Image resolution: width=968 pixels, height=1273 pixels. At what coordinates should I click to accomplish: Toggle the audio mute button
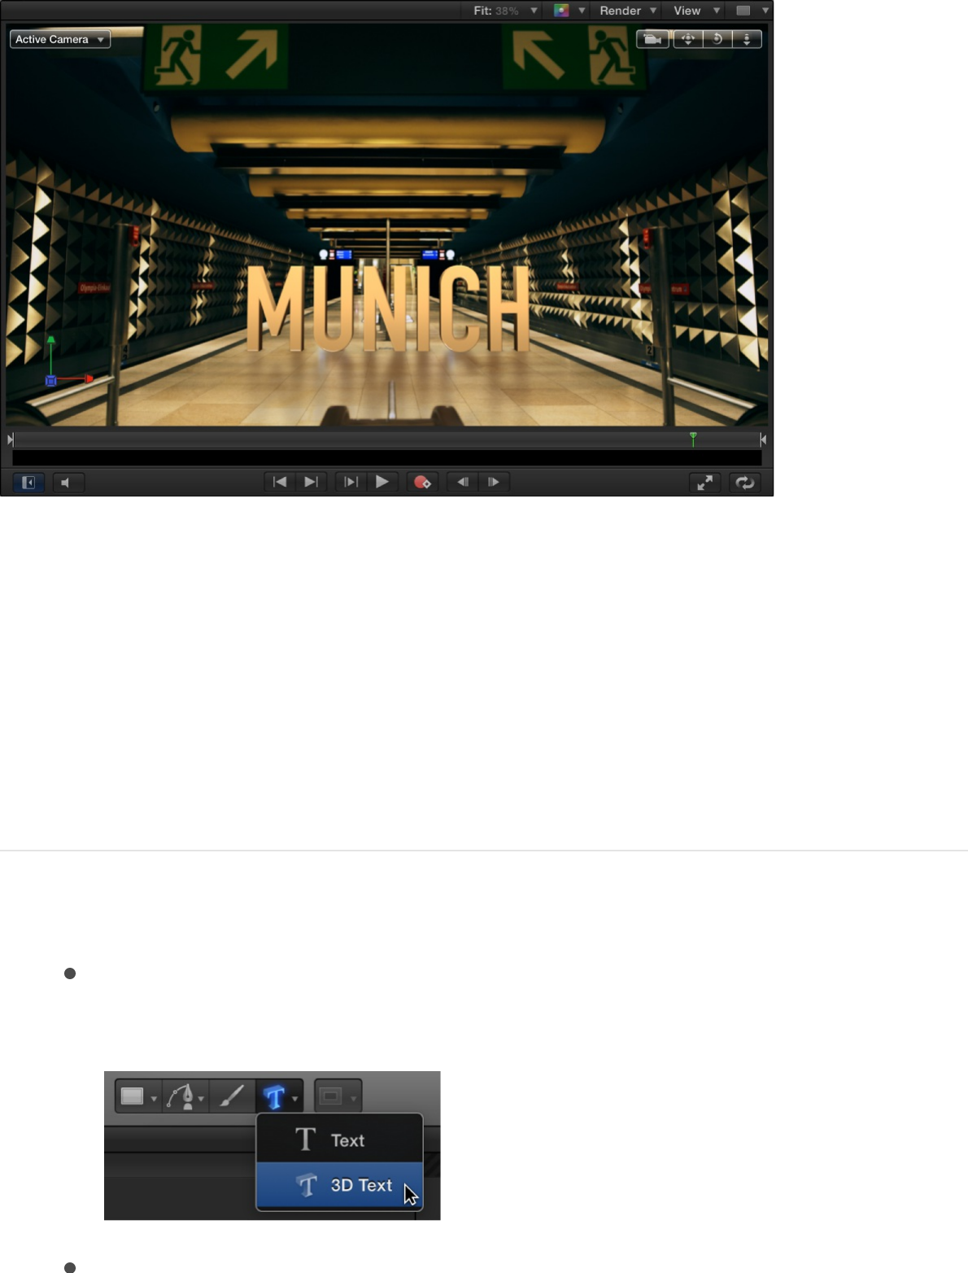[x=68, y=483]
